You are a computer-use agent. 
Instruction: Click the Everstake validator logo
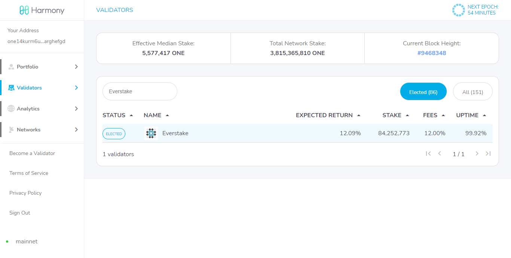point(151,133)
